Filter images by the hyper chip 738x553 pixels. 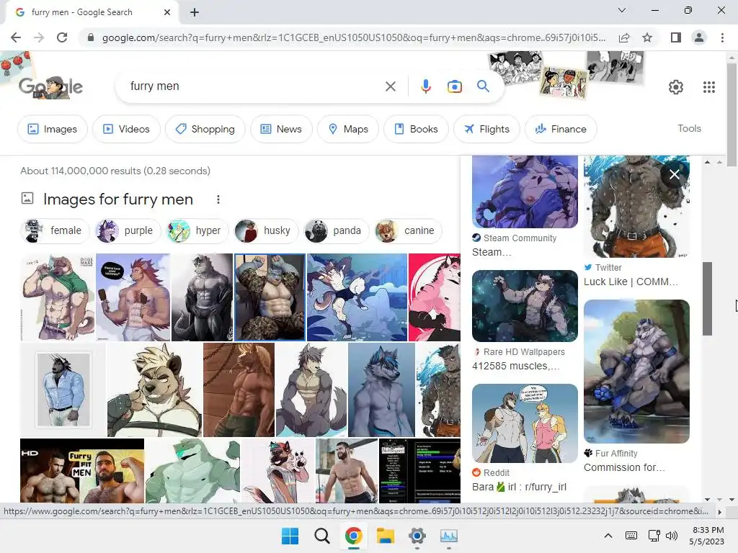[197, 230]
